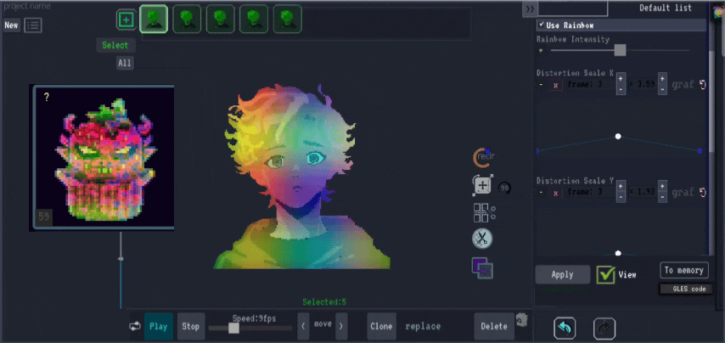
Task: Click the colorful swirl icon at corner
Action: 719,11
